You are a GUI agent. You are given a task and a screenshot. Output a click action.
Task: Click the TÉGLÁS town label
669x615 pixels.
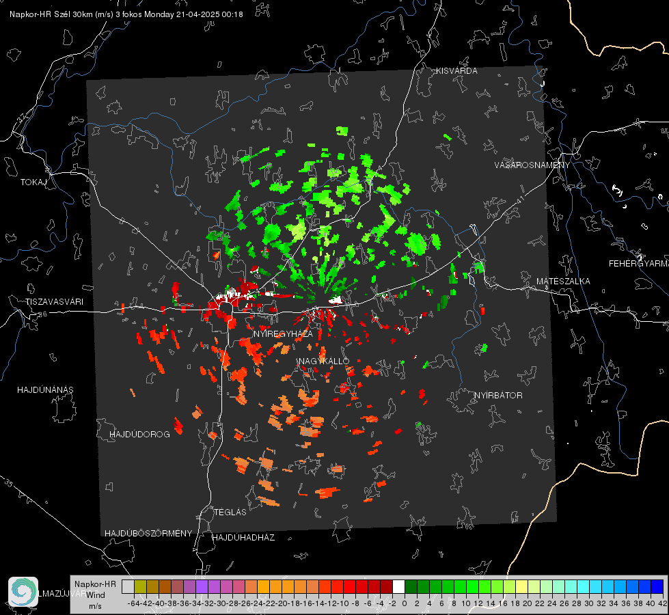pyautogui.click(x=230, y=512)
